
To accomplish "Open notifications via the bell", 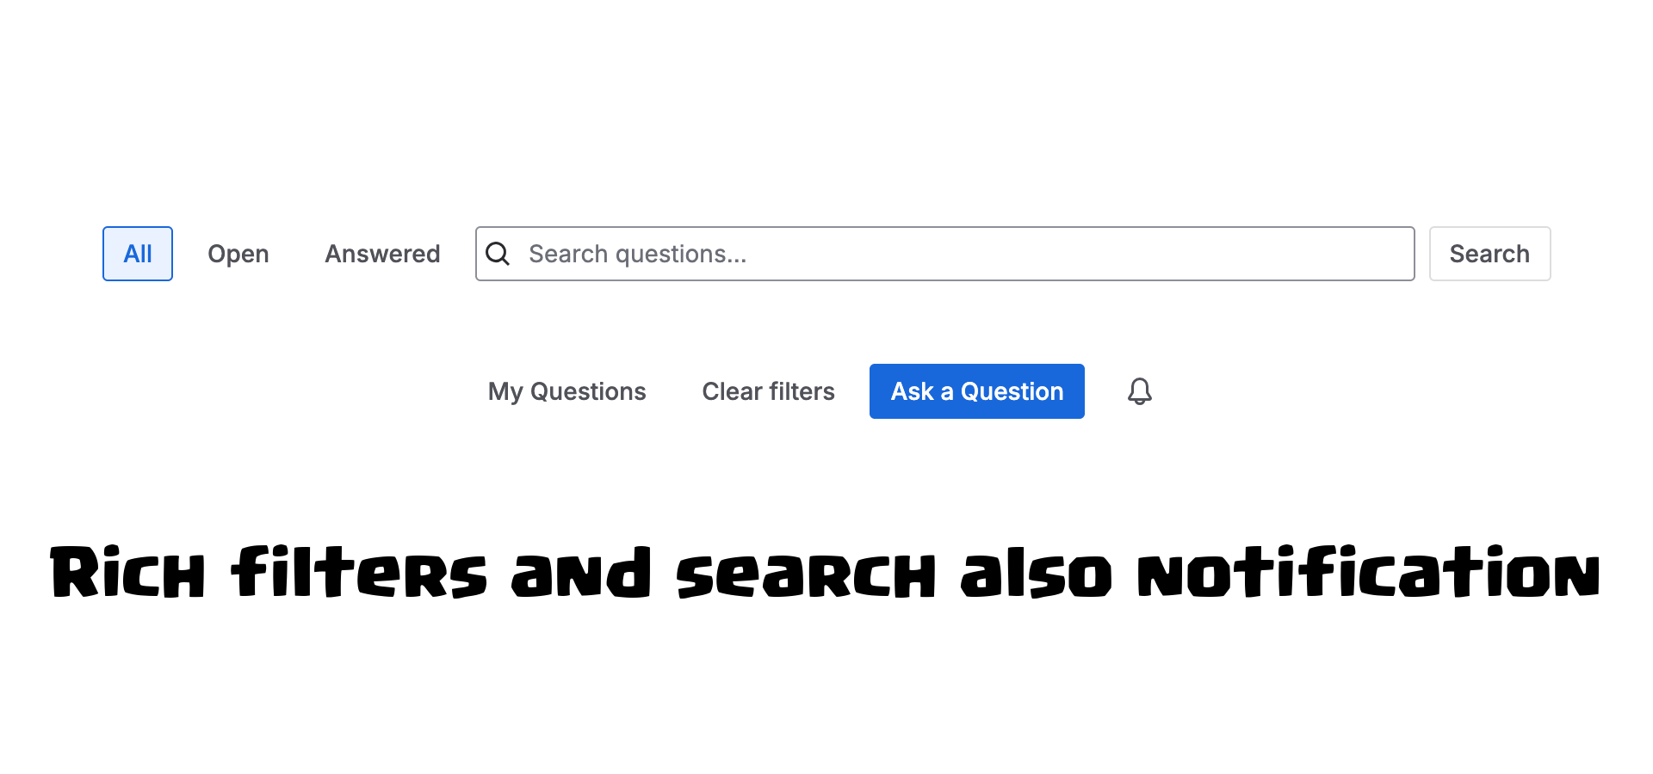I will click(x=1139, y=391).
